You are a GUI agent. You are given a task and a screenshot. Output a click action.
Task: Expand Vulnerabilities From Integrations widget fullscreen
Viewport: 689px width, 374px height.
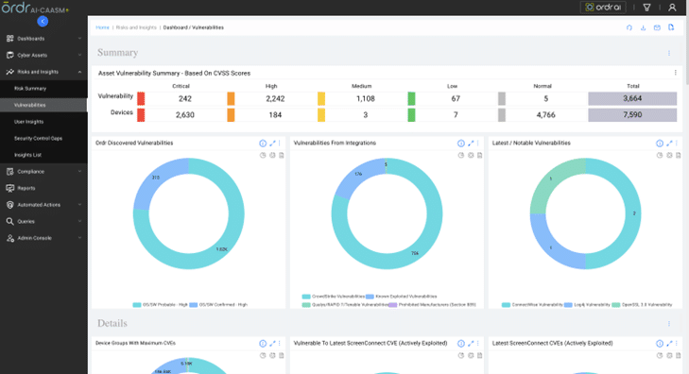coord(471,144)
